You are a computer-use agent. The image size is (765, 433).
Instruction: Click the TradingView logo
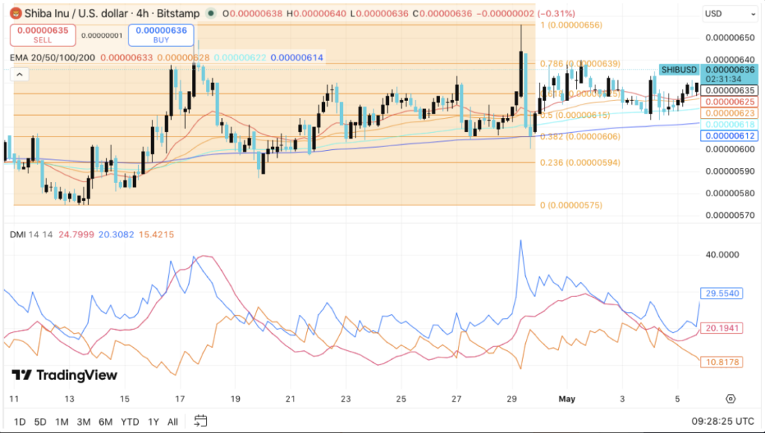click(64, 375)
